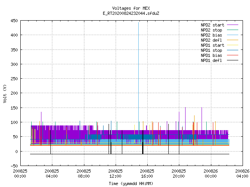
Task: Click the 100 y-axis tick value
Action: [x=14, y=122]
